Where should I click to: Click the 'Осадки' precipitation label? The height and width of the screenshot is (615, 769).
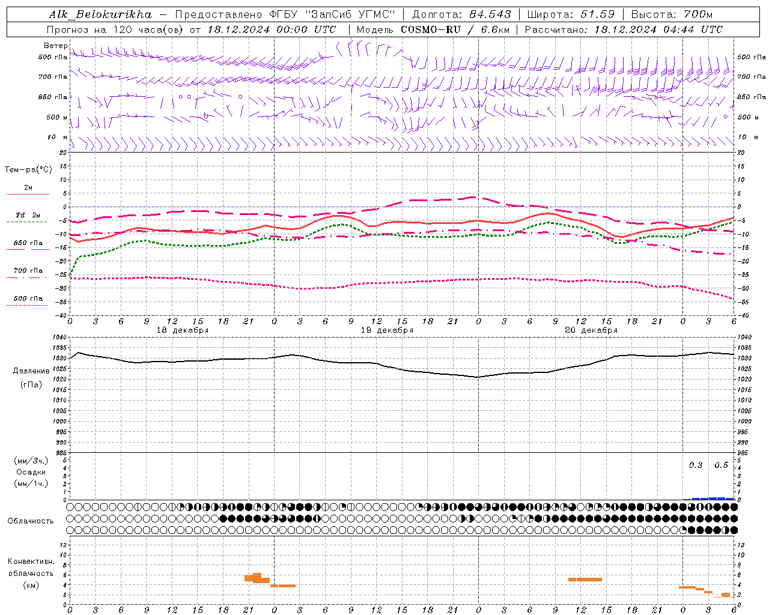(31, 472)
